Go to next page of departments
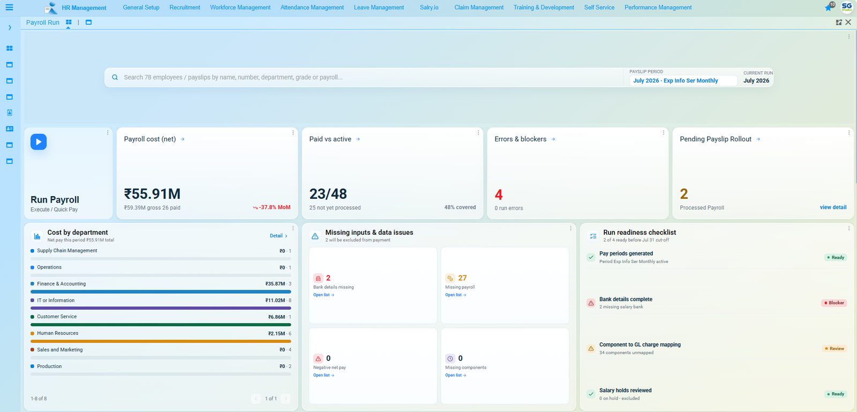This screenshot has width=857, height=412. point(286,399)
